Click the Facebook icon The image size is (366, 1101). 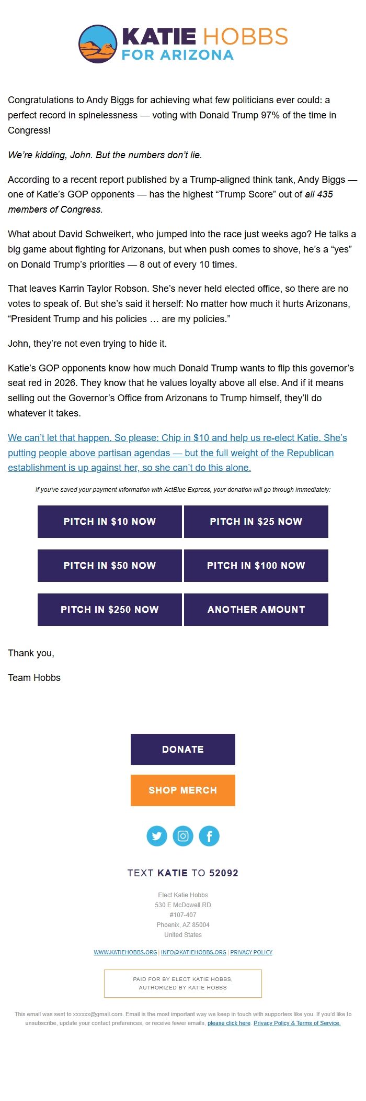tap(209, 836)
